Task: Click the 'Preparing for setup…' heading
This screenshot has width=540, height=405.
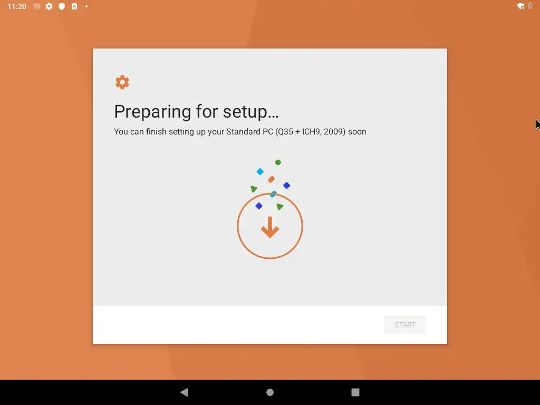Action: (x=196, y=112)
